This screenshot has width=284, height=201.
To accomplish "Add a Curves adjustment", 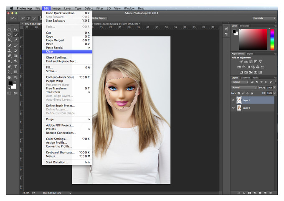I will click(251, 62).
